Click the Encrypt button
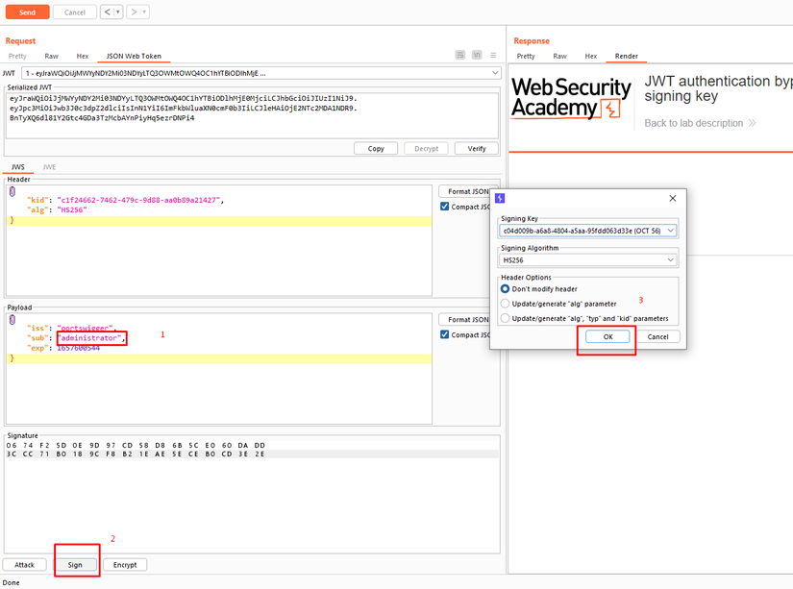The width and height of the screenshot is (793, 589). (x=125, y=565)
